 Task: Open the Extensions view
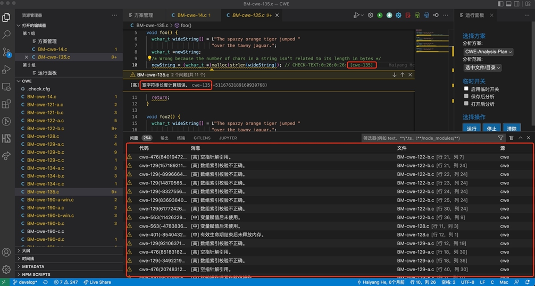(6, 104)
